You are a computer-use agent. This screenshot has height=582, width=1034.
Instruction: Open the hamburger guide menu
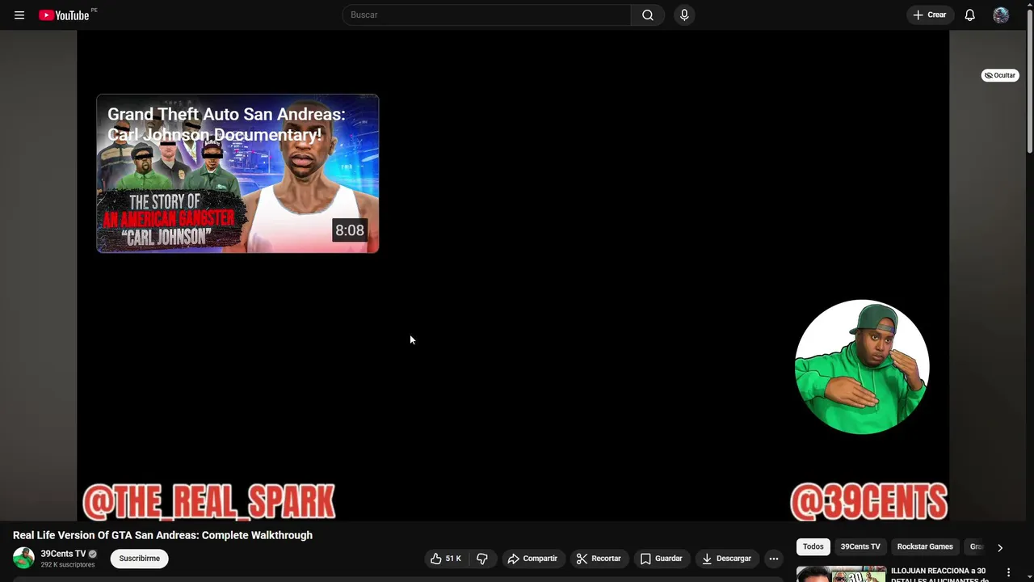19,15
